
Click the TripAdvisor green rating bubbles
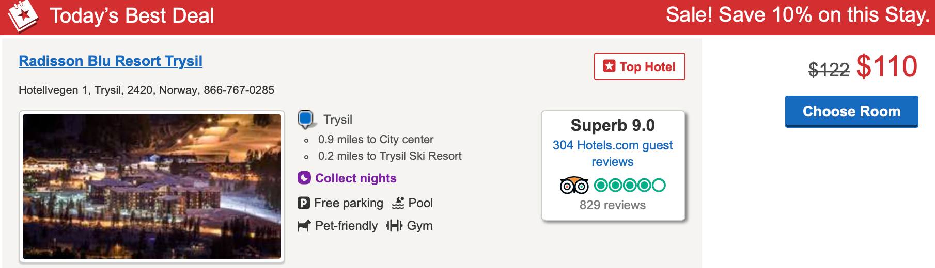pos(630,185)
